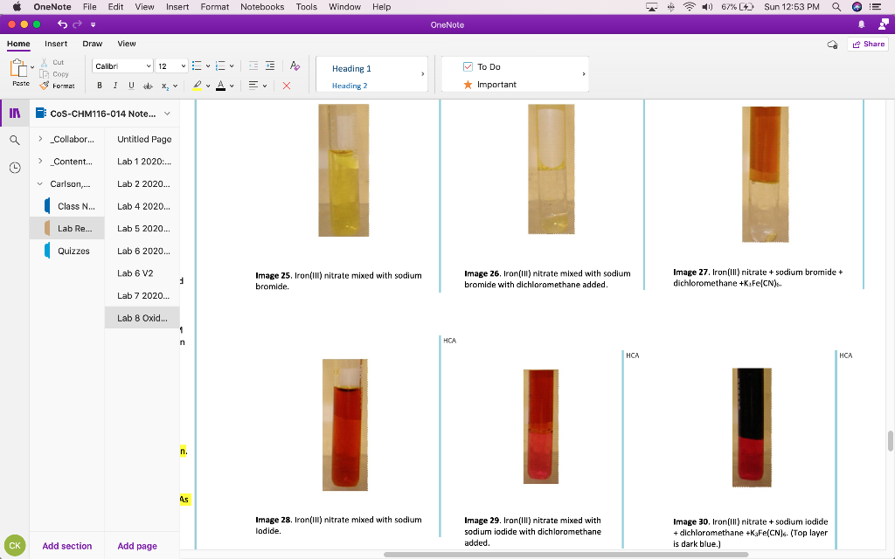Expand the _Collabor... section group
Viewport: 895px width, 559px height.
(x=40, y=139)
